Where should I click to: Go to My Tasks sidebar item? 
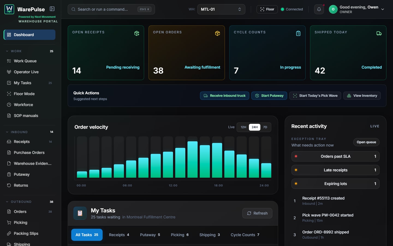[x=29, y=83]
